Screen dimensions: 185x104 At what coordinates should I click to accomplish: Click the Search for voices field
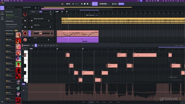click(x=13, y=7)
